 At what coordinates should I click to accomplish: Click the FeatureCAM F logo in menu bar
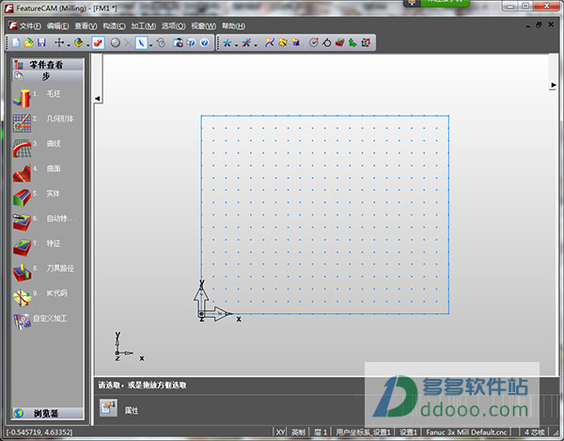pyautogui.click(x=13, y=25)
